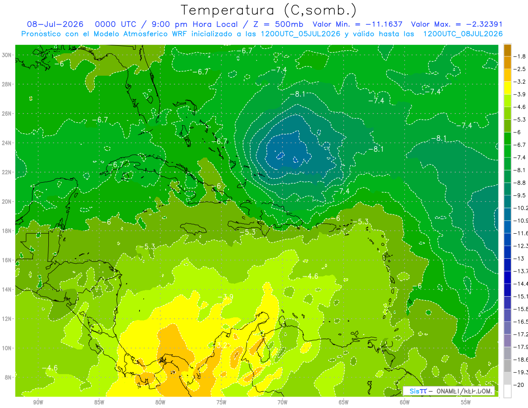The width and height of the screenshot is (528, 408).
Task: Click the color bar label "-2.5"
Action: pos(520,69)
